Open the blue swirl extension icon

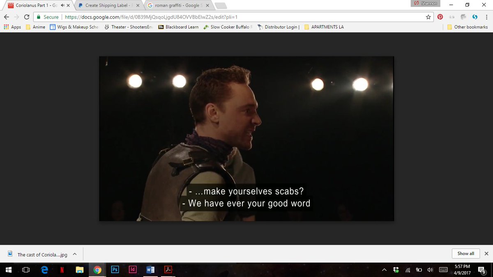click(475, 17)
